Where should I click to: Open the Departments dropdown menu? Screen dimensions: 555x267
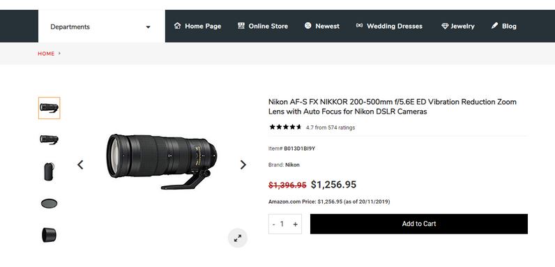(101, 26)
